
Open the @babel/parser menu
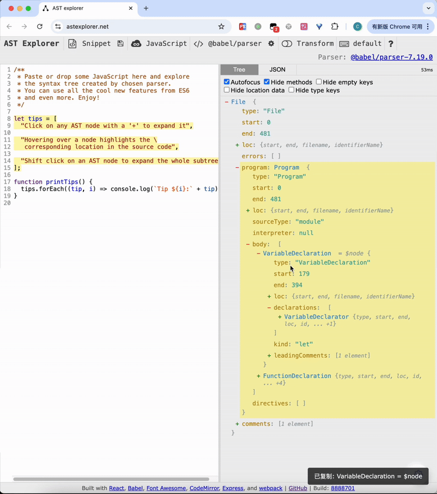(235, 44)
